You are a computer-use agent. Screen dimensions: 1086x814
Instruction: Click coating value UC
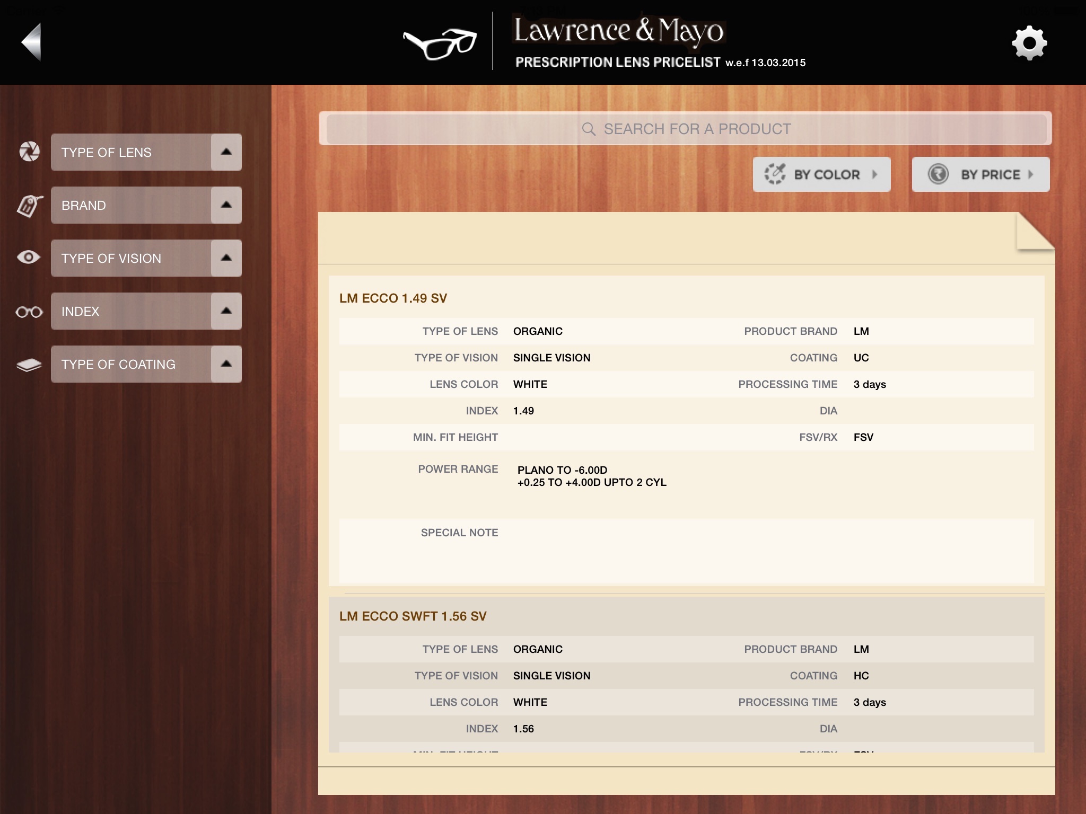pyautogui.click(x=861, y=358)
